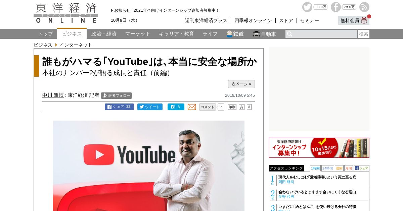Click the 無料会員 free membership button

pyautogui.click(x=354, y=20)
